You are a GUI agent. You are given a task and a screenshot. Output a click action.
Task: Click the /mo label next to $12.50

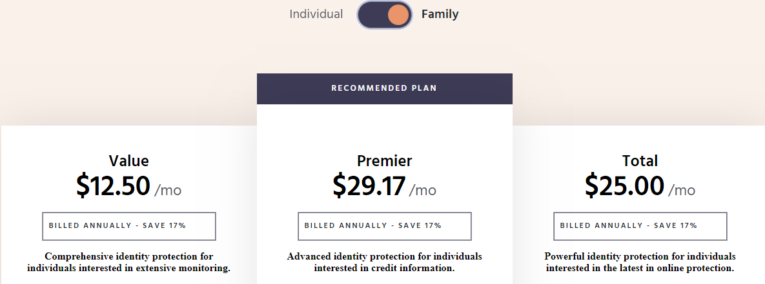168,190
